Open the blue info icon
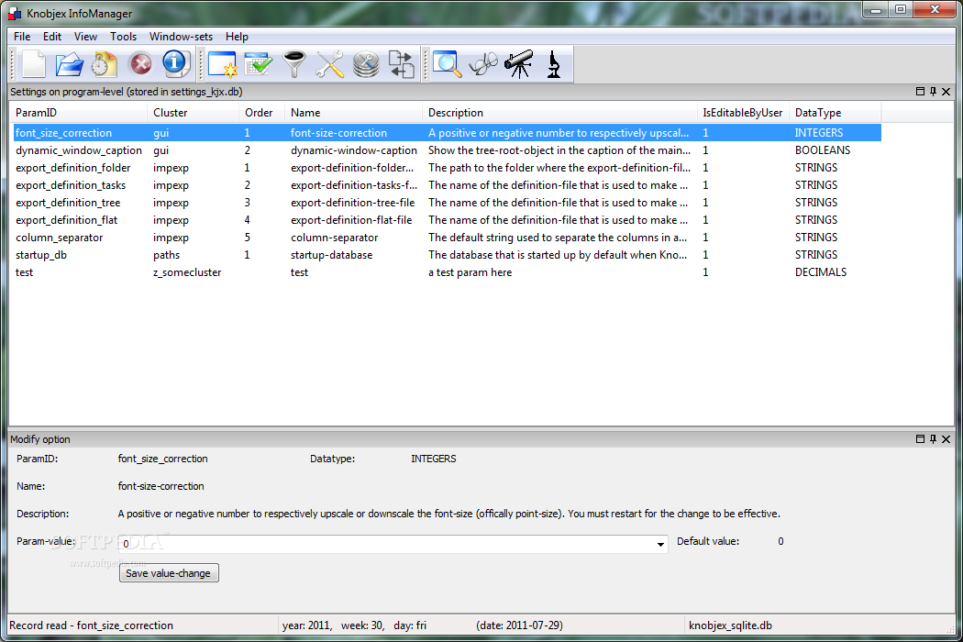Image resolution: width=963 pixels, height=642 pixels. pos(176,63)
